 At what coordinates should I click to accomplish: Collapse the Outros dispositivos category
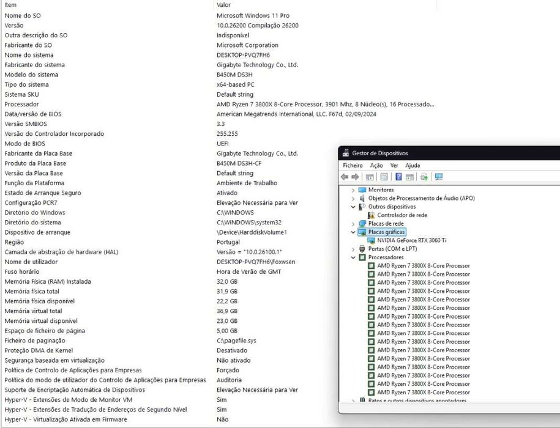tap(353, 207)
